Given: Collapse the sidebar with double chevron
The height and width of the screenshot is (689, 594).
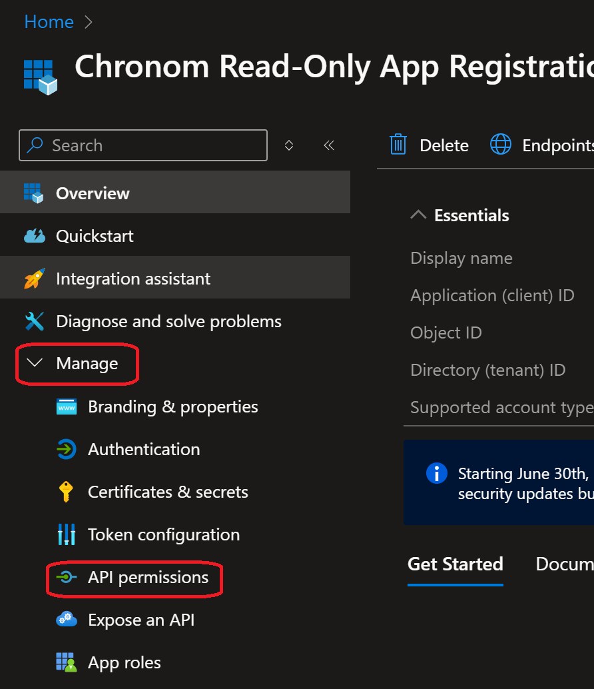Looking at the screenshot, I should coord(329,145).
